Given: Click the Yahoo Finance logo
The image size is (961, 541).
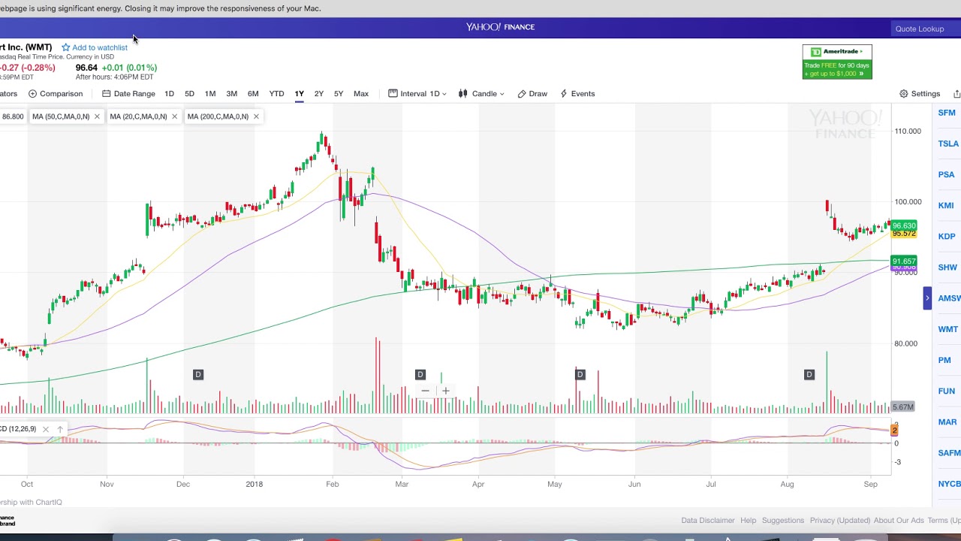Looking at the screenshot, I should tap(500, 27).
